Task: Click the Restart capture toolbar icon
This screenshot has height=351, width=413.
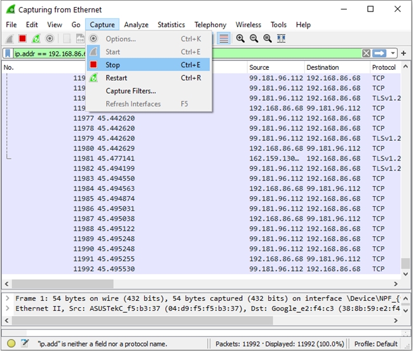Action: pyautogui.click(x=36, y=39)
